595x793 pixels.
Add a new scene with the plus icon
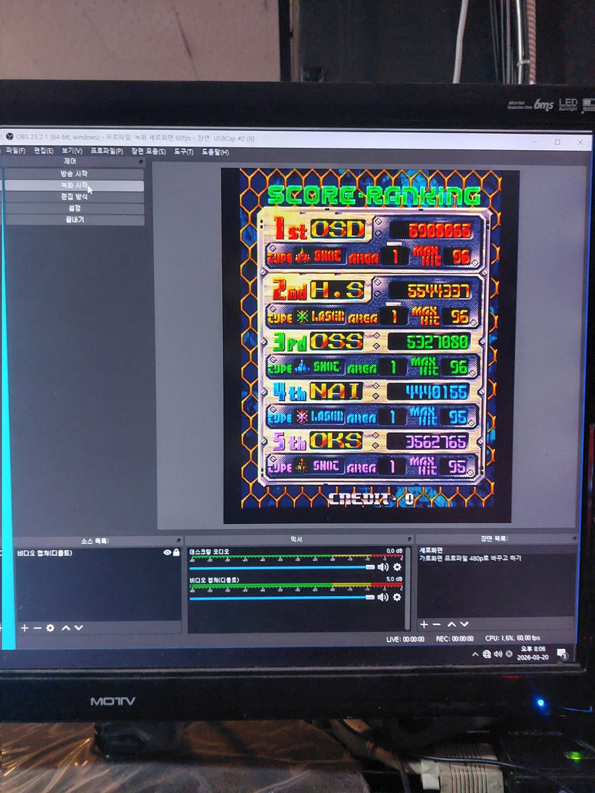(x=424, y=624)
